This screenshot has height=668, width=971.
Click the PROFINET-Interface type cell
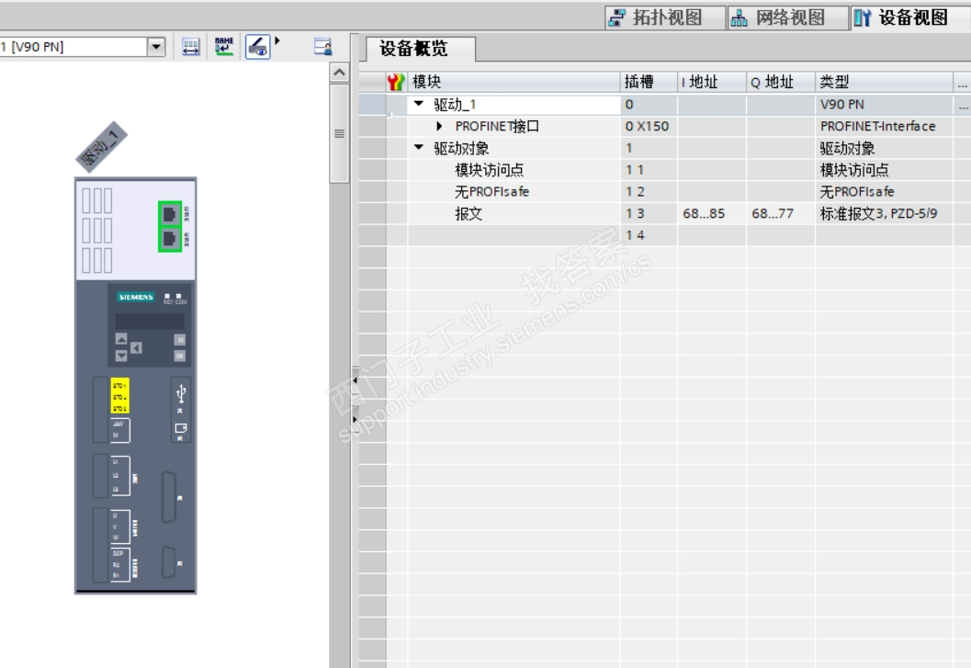coord(884,126)
